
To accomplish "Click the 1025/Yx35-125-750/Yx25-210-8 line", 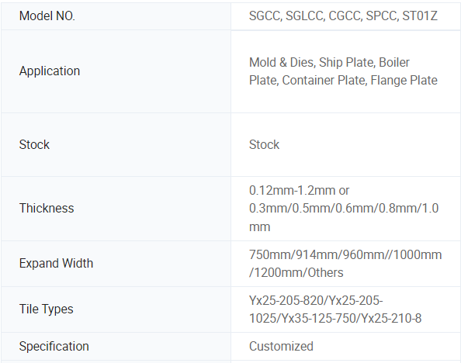I will 335,318.
